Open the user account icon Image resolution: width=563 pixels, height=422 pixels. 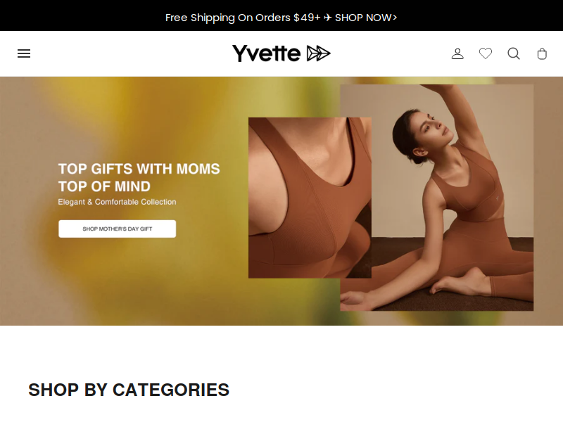click(457, 53)
